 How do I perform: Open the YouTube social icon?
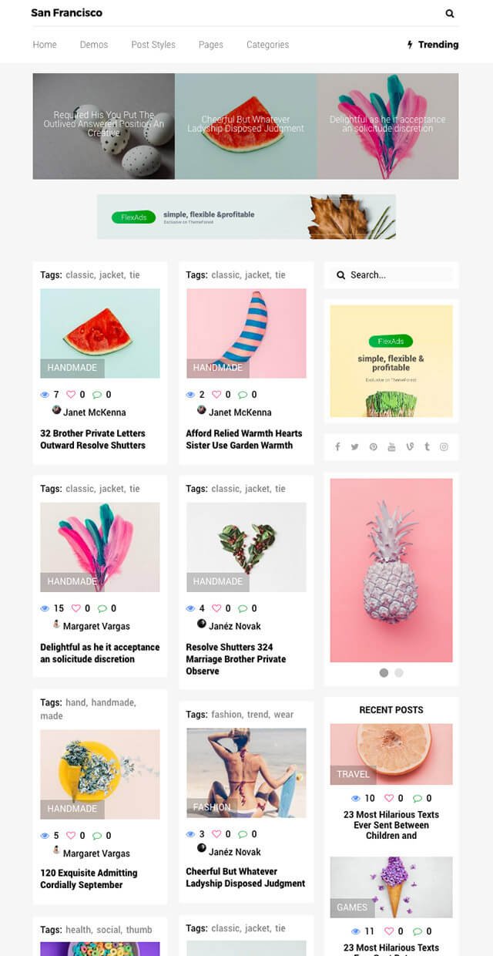[391, 447]
